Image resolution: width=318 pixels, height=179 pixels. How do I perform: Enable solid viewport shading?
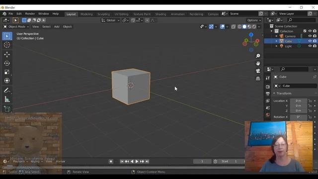(x=244, y=26)
